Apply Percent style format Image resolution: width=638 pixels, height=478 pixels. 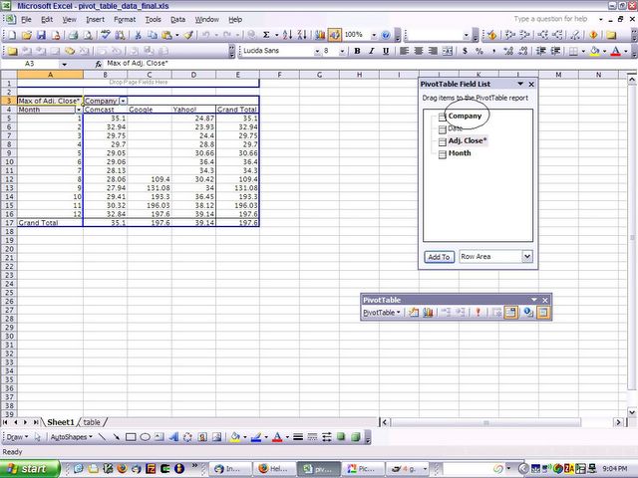click(x=479, y=51)
